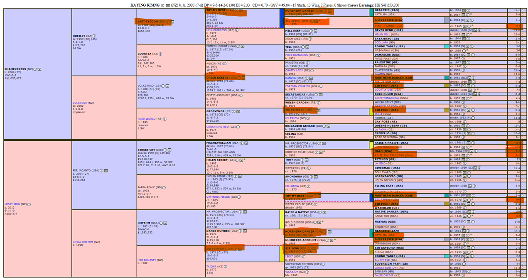Open the VOLKROSE pedigree link
528x280 pixels.
point(81,103)
